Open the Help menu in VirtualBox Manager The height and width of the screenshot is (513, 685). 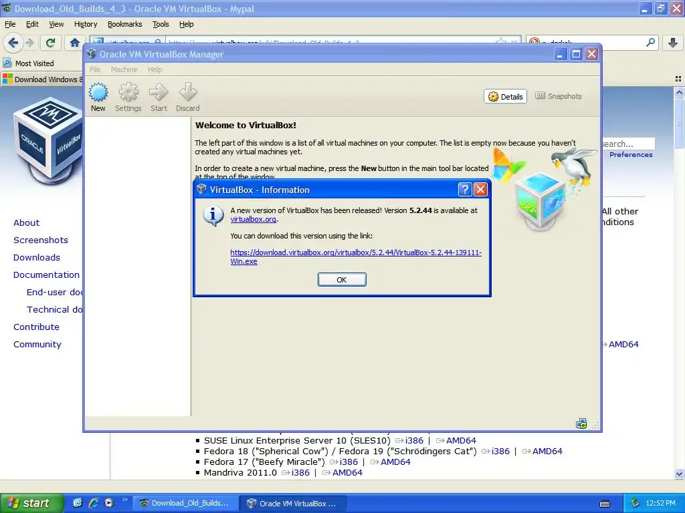coord(155,69)
